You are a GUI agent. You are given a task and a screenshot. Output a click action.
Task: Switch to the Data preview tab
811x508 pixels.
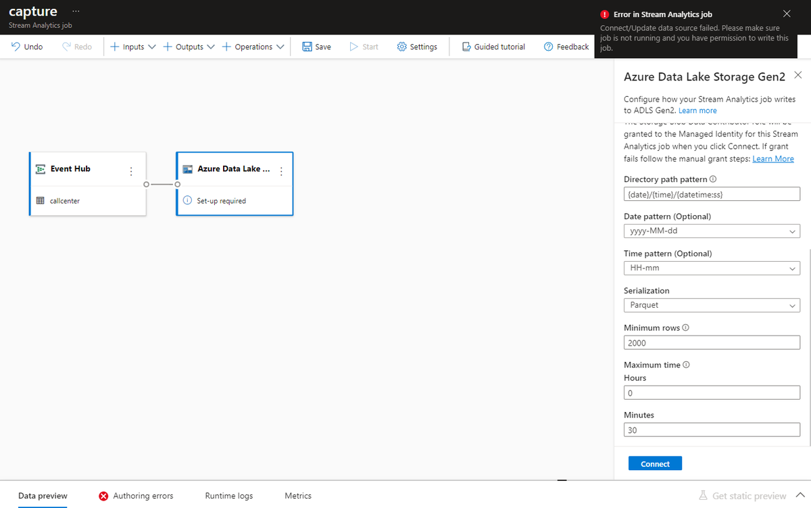pos(43,495)
